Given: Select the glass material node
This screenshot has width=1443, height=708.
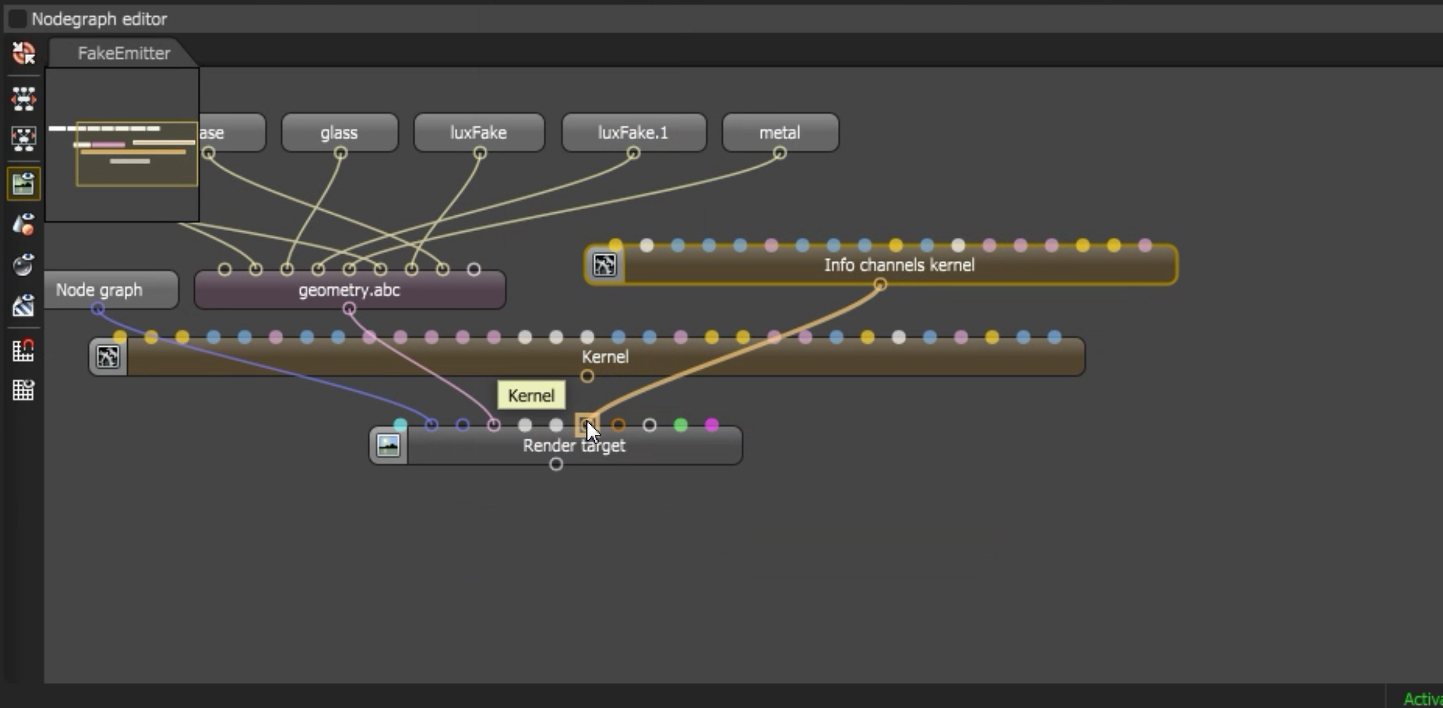Looking at the screenshot, I should (x=339, y=133).
